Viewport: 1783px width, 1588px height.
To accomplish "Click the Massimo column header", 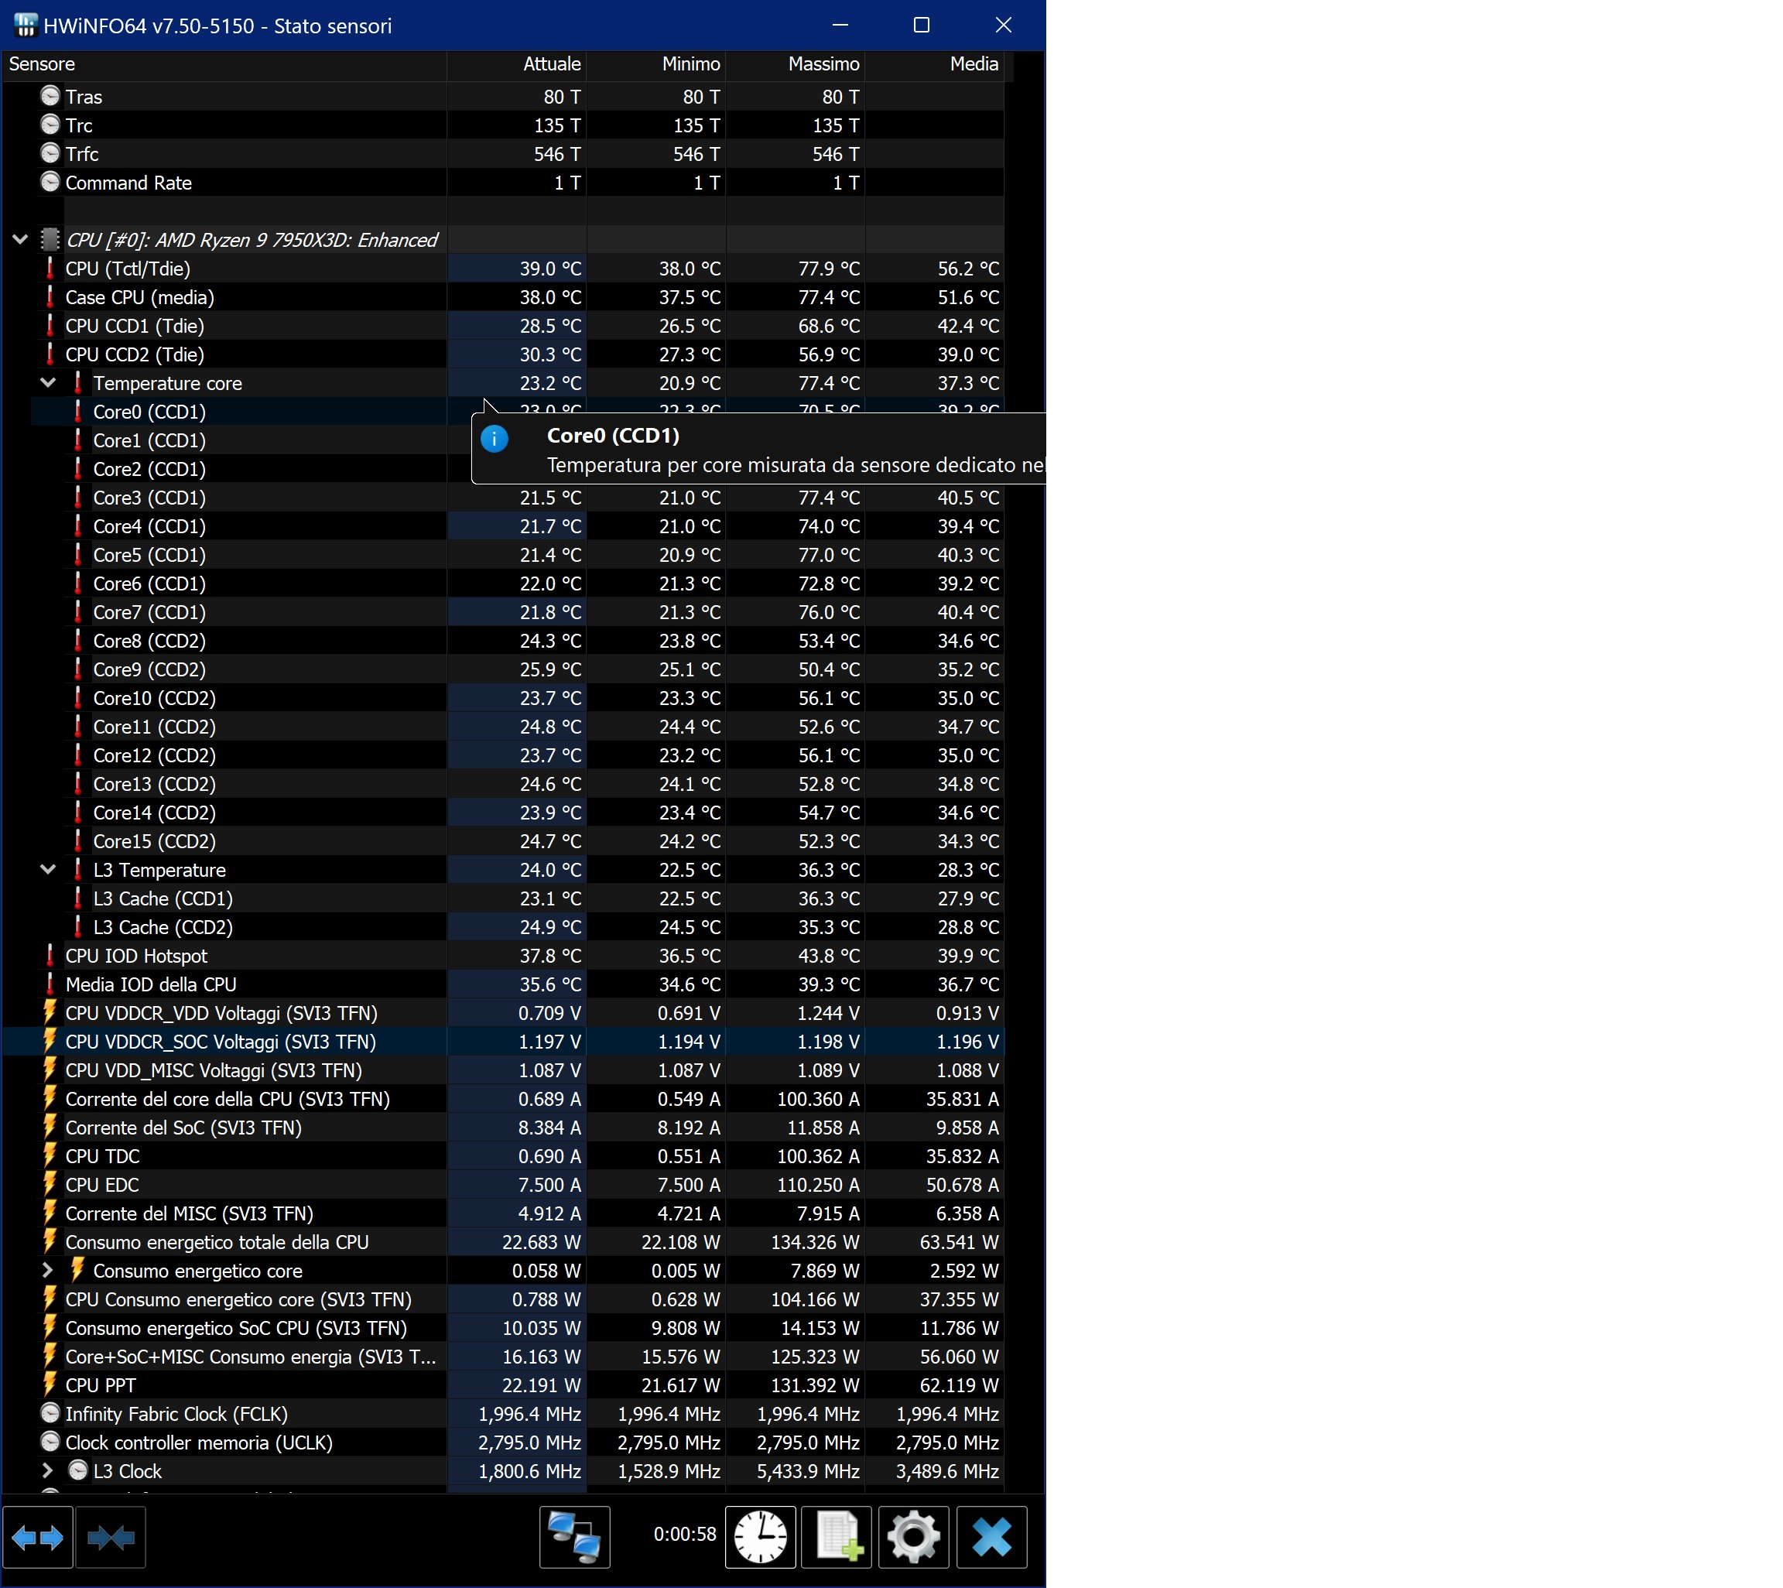I will [x=823, y=63].
